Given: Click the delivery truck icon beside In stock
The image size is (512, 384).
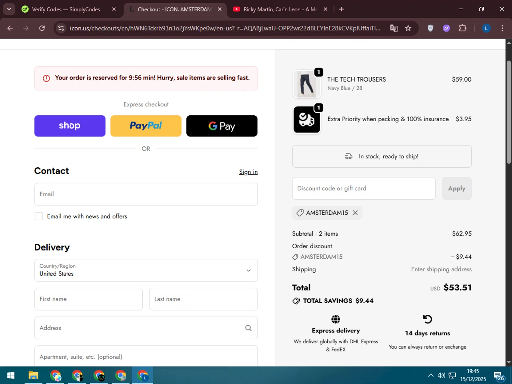Looking at the screenshot, I should point(349,156).
